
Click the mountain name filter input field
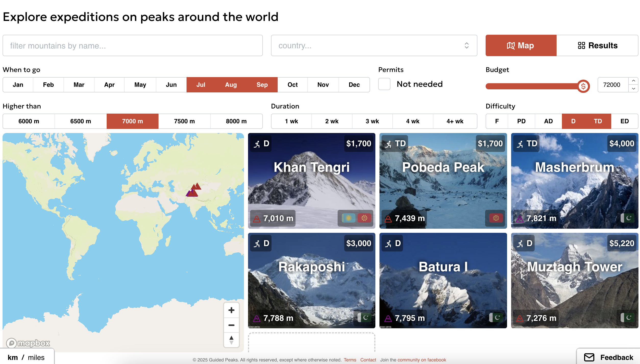133,45
